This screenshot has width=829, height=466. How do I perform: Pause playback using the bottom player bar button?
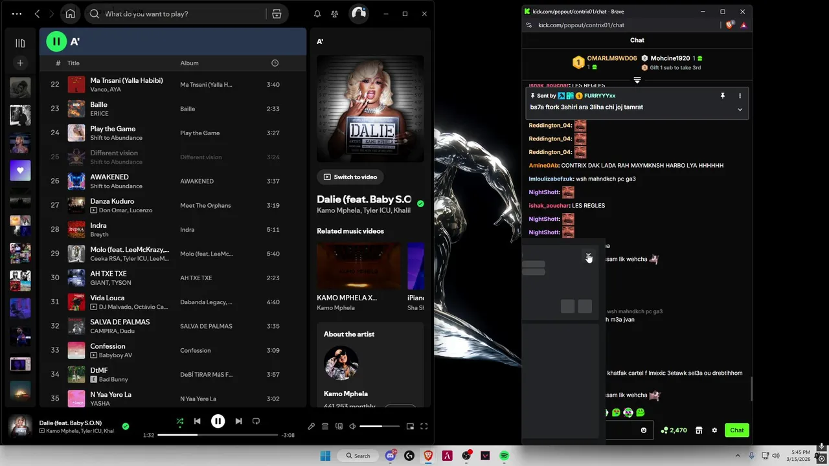click(x=218, y=421)
